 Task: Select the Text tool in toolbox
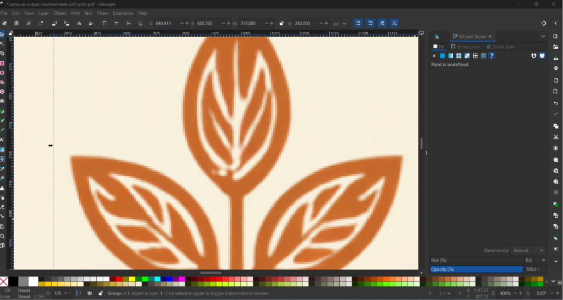(x=2, y=140)
